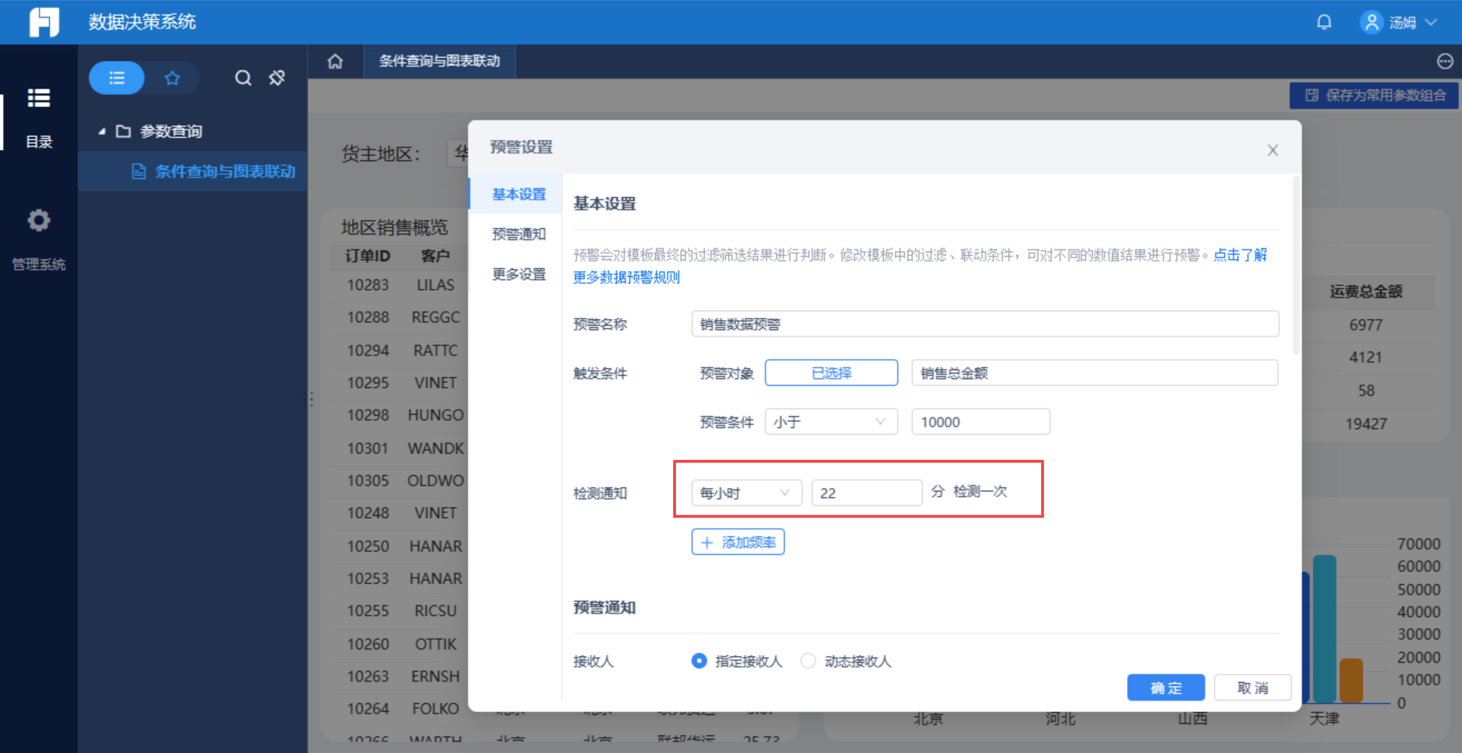1462x753 pixels.
Task: Click the search magnifier icon
Action: 243,78
